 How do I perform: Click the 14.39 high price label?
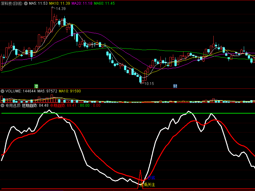[61, 9]
